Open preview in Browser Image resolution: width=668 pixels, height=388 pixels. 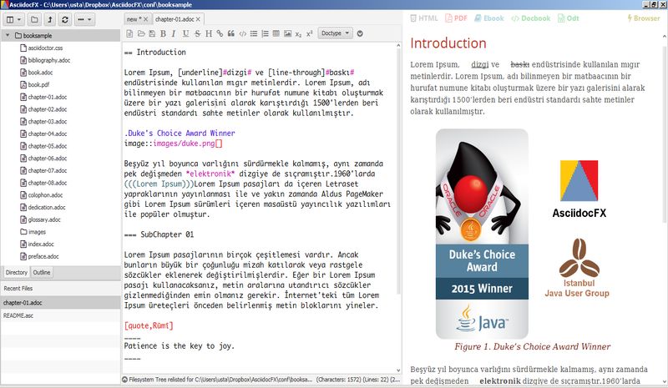point(643,18)
